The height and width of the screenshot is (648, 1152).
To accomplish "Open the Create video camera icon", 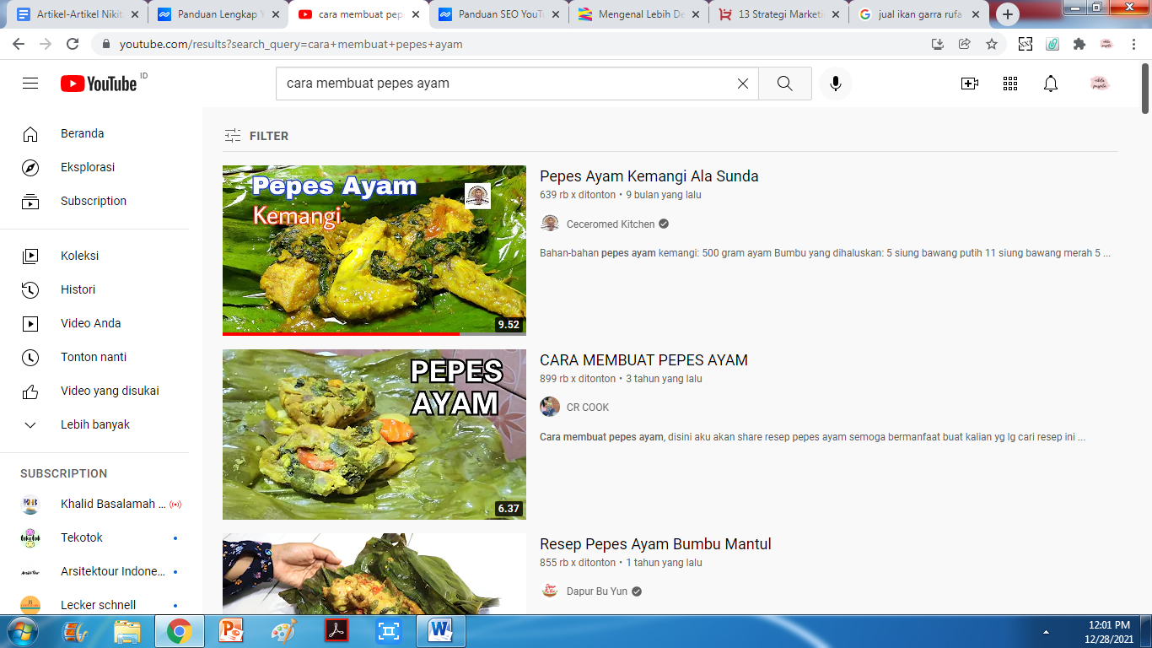I will [970, 84].
